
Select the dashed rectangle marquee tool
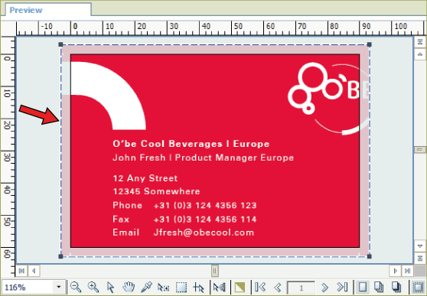(181, 288)
